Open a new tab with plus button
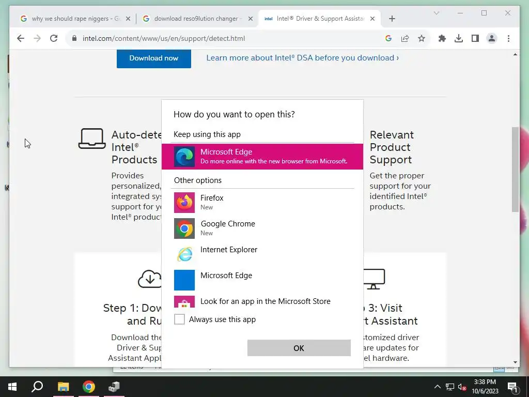Viewport: 529px width, 397px height. pyautogui.click(x=392, y=19)
